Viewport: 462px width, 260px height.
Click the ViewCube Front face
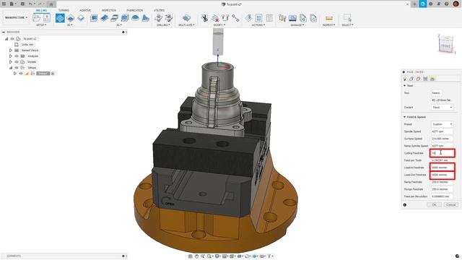445,46
